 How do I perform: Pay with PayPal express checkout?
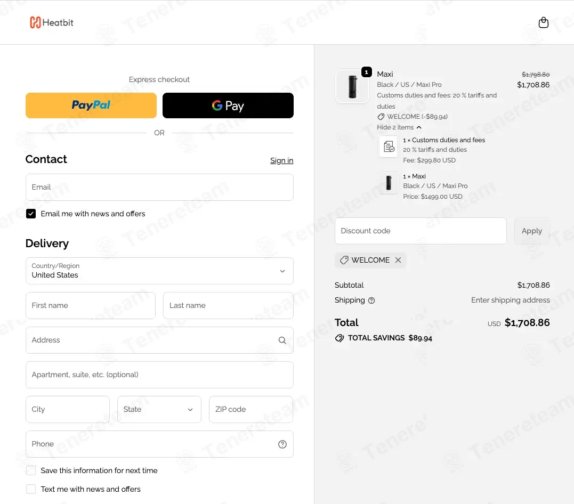point(91,105)
